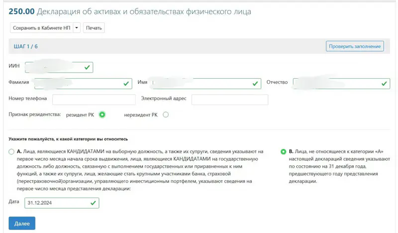
Task: Select the резидент РК radio button
Action: [102, 115]
